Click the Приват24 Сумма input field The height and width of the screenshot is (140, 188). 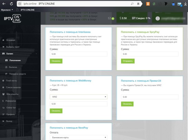(x=150, y=97)
